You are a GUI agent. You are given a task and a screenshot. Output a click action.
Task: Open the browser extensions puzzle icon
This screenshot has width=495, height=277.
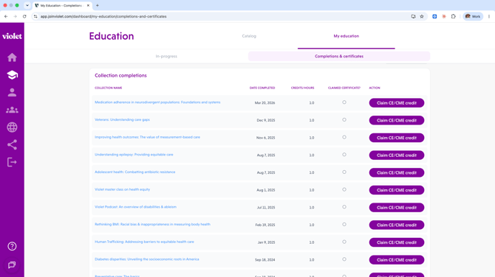pos(454,16)
